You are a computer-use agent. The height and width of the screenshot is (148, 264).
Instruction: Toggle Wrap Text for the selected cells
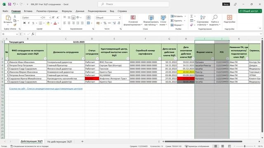[88, 17]
